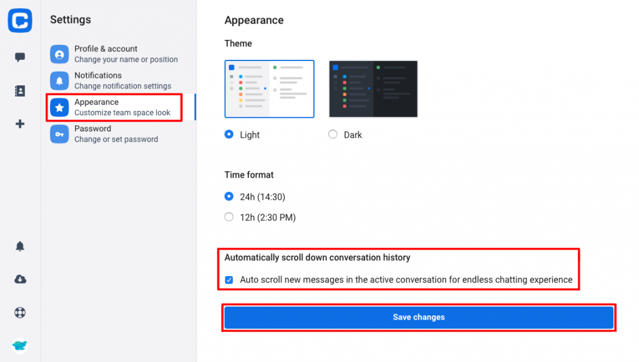Image resolution: width=639 pixels, height=362 pixels.
Task: Select the Dark theme radio button
Action: (331, 134)
